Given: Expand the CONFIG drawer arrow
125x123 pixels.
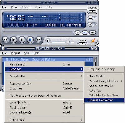Looking at the screenshot, I should coord(82,44).
